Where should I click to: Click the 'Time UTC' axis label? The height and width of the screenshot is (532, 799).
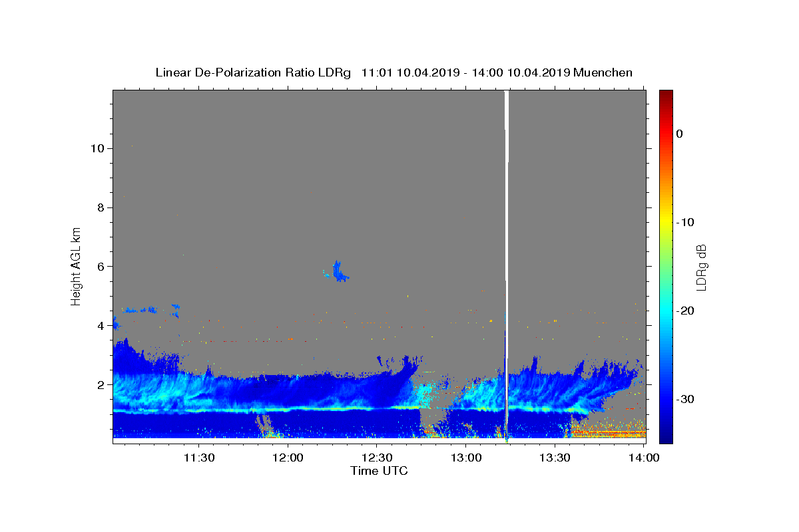pos(379,471)
